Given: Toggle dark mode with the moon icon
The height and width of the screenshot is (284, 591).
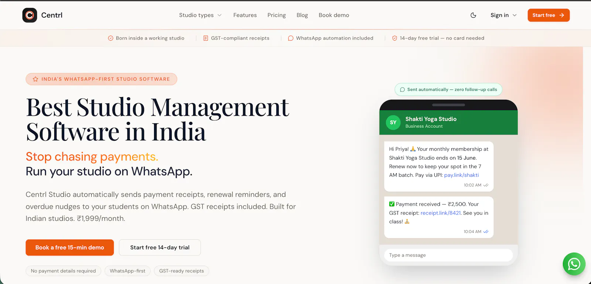Looking at the screenshot, I should tap(473, 15).
